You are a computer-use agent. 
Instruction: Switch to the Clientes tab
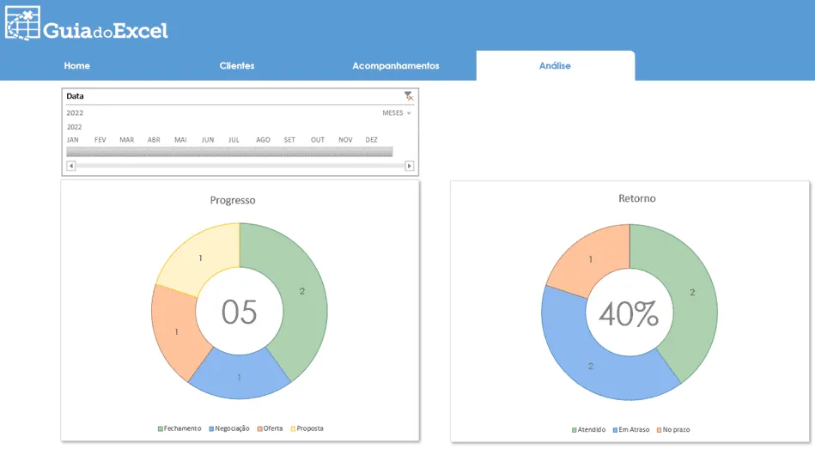point(237,66)
